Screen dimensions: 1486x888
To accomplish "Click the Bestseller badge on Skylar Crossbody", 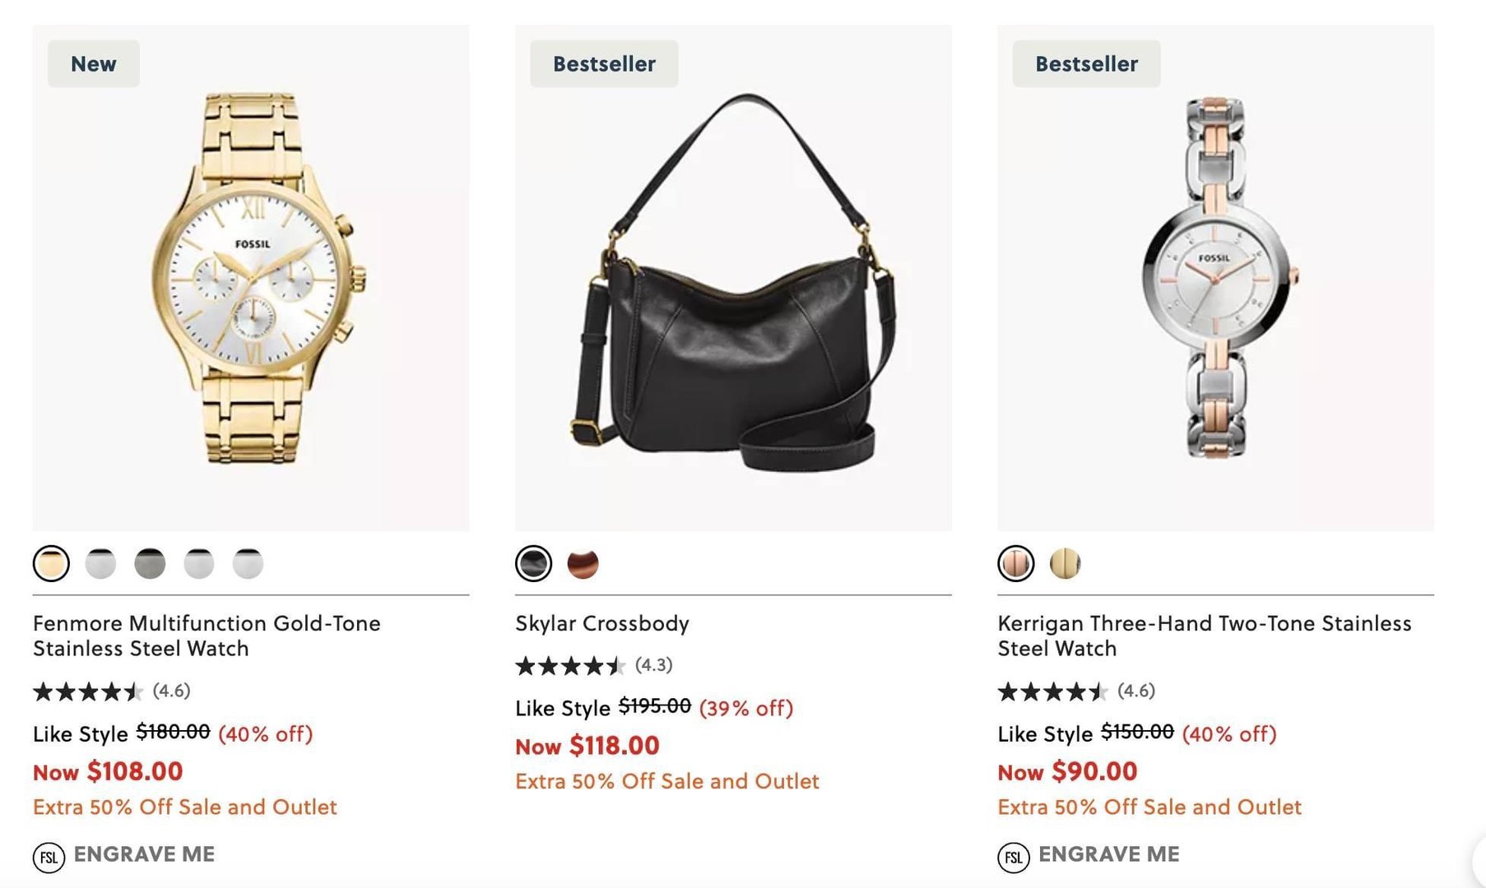I will click(x=604, y=64).
